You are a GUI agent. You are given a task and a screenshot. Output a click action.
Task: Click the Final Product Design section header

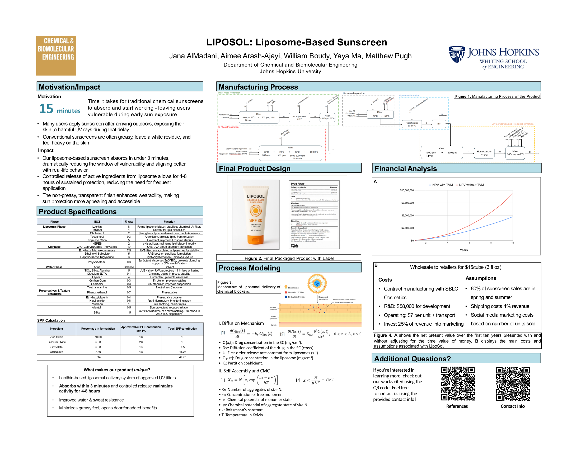[289, 168]
